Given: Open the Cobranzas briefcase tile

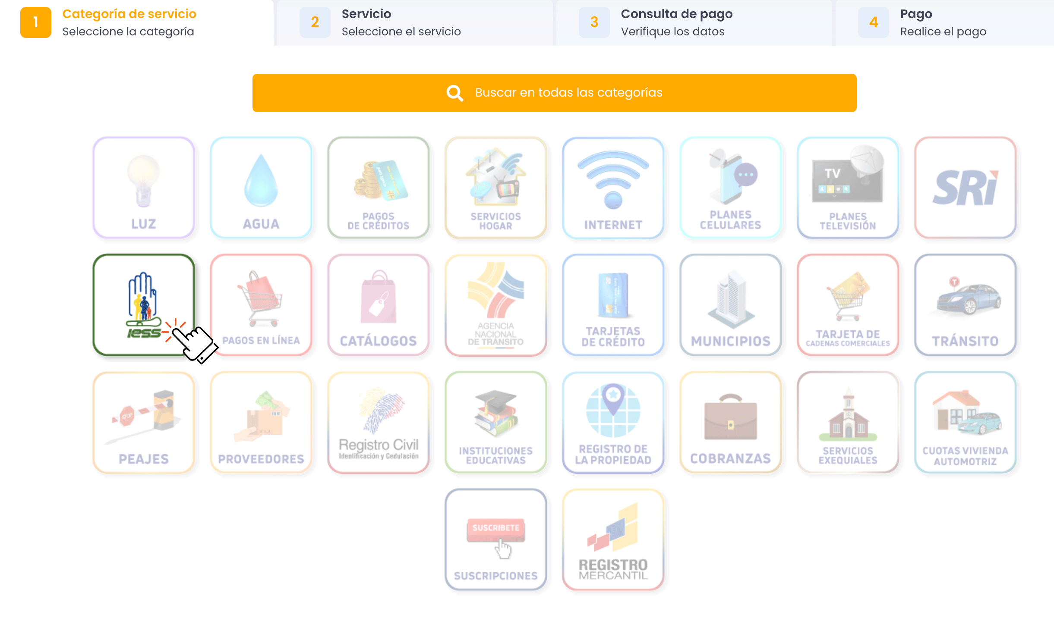Looking at the screenshot, I should click(731, 422).
